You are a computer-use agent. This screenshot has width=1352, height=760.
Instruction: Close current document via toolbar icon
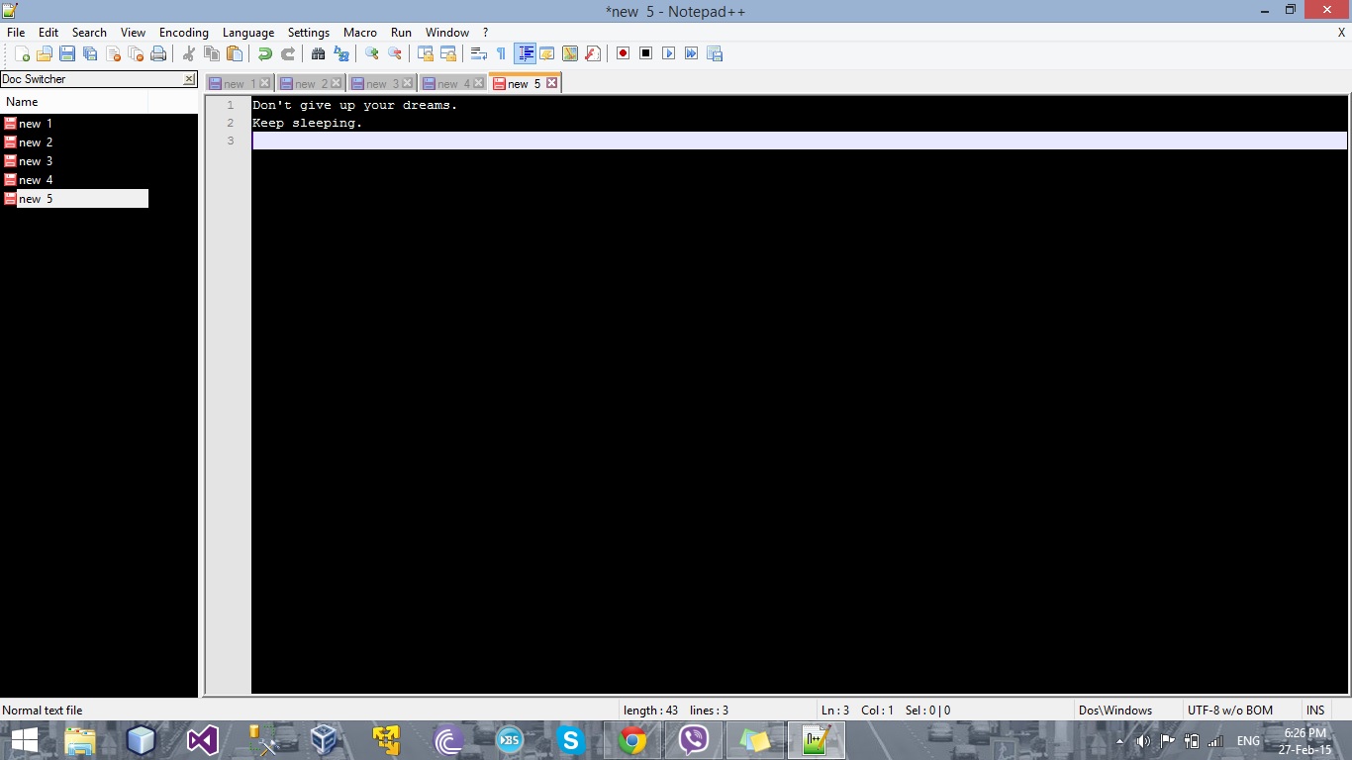[x=113, y=53]
